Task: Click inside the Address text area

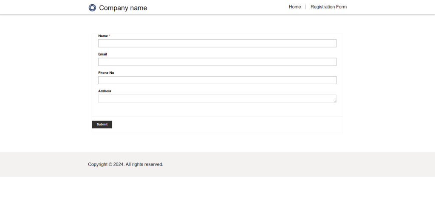Action: (217, 99)
